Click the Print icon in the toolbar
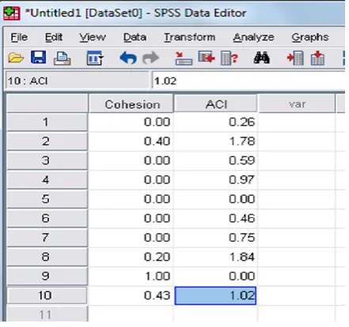 click(62, 58)
